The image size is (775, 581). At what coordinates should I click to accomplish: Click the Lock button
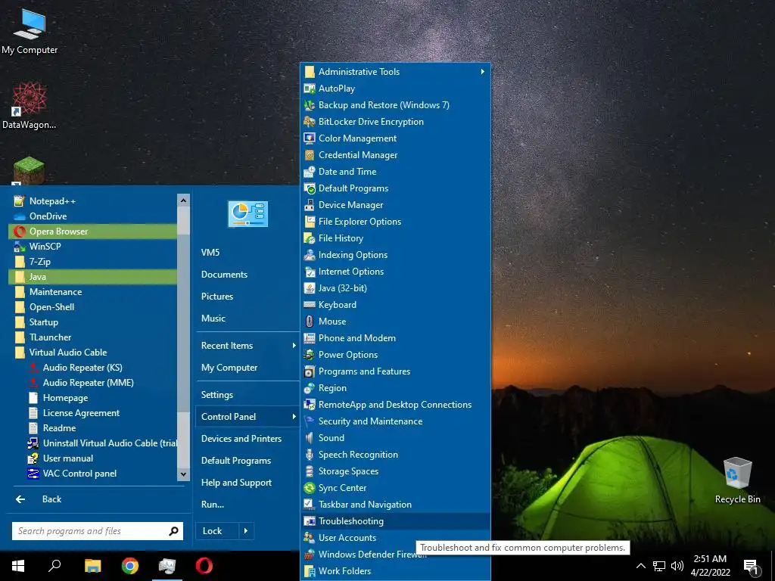(x=217, y=531)
